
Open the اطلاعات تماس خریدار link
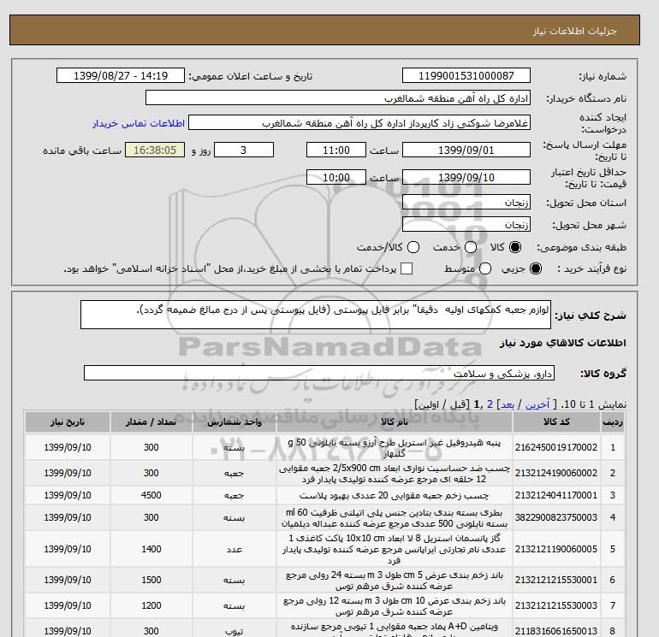[x=139, y=123]
